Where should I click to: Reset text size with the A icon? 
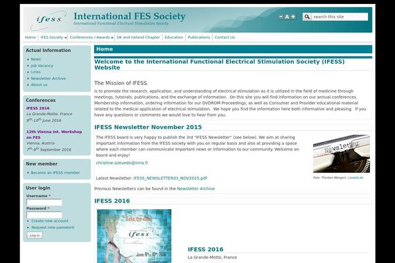287,17
